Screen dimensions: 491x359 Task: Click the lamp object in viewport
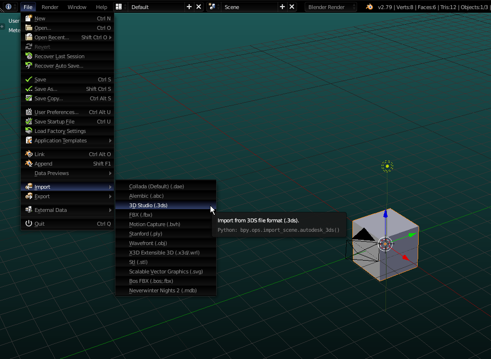click(x=387, y=166)
